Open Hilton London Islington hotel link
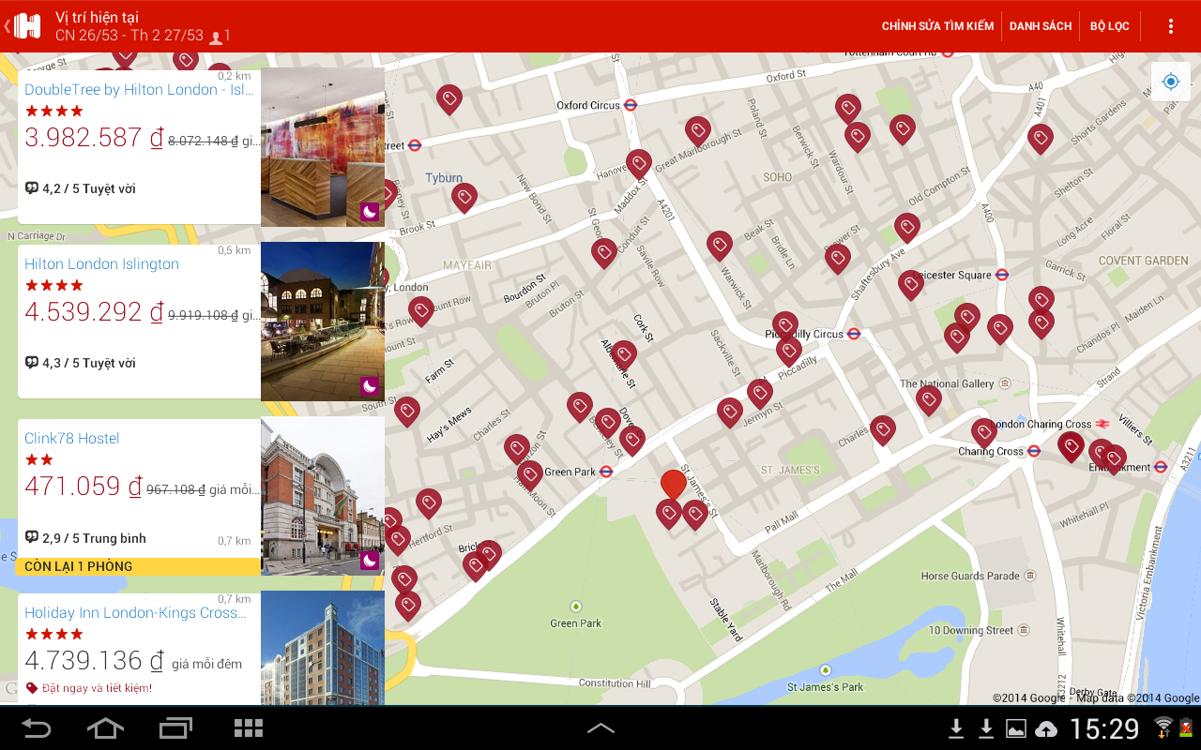The height and width of the screenshot is (750, 1201). (x=101, y=264)
